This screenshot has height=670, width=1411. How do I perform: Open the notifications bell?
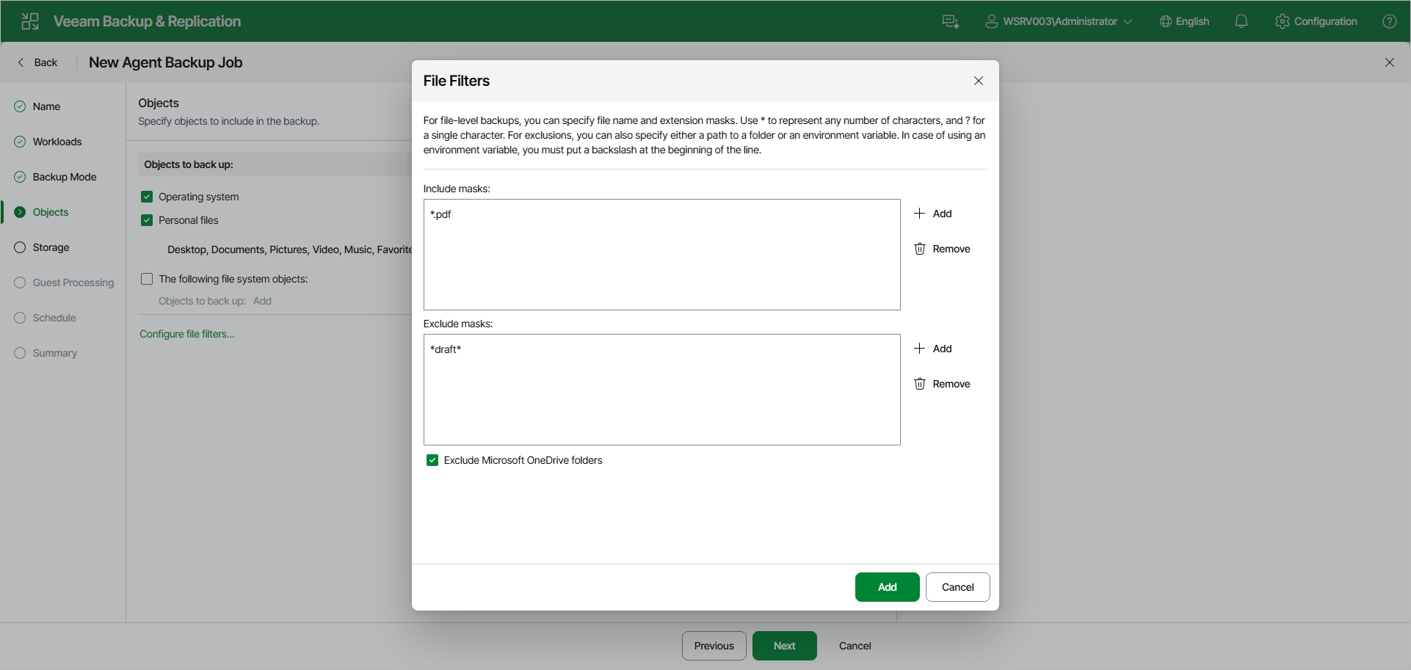(1241, 21)
